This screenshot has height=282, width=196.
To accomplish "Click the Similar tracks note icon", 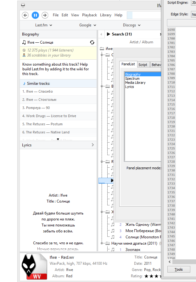I will click(x=24, y=84).
